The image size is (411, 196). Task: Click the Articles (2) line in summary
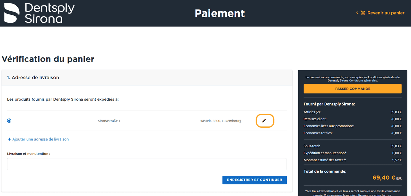[312, 112]
